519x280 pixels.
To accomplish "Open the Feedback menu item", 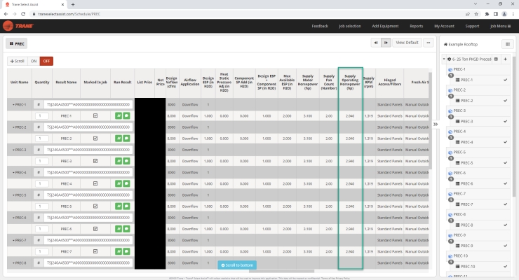I will point(320,26).
